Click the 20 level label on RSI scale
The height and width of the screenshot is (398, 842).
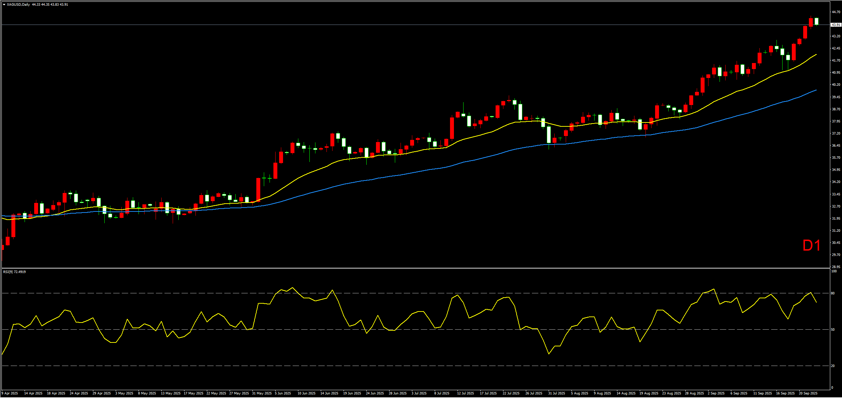(833, 366)
